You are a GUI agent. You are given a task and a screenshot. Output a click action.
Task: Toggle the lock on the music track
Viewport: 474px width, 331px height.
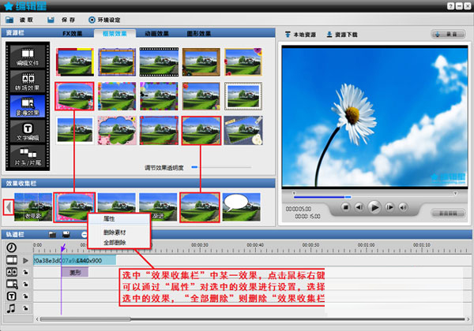click(26, 308)
